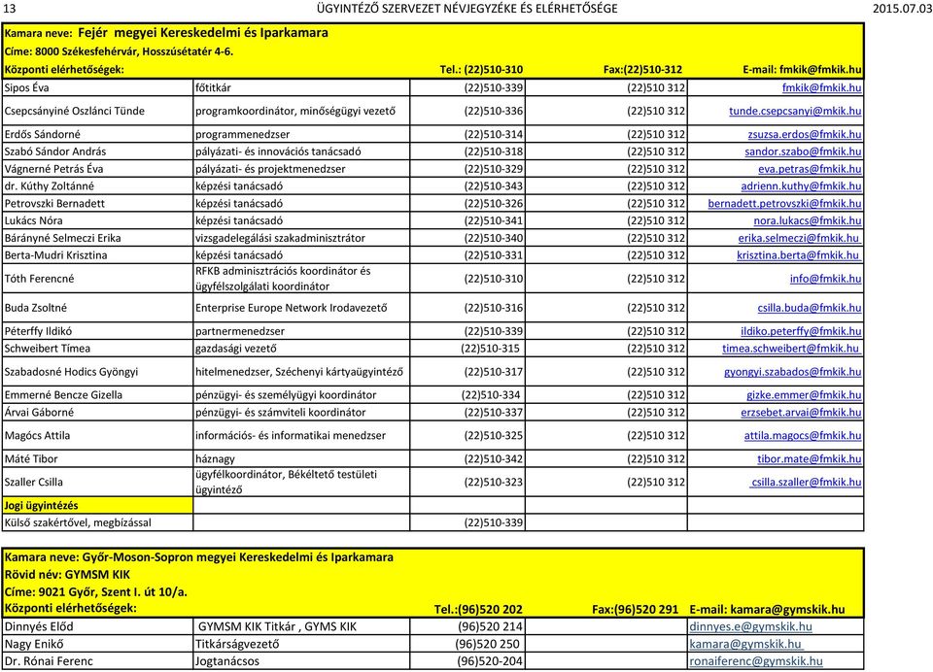This screenshot has height=672, width=933.
Task: Select the name Lukács Nóra
Action: point(33,220)
